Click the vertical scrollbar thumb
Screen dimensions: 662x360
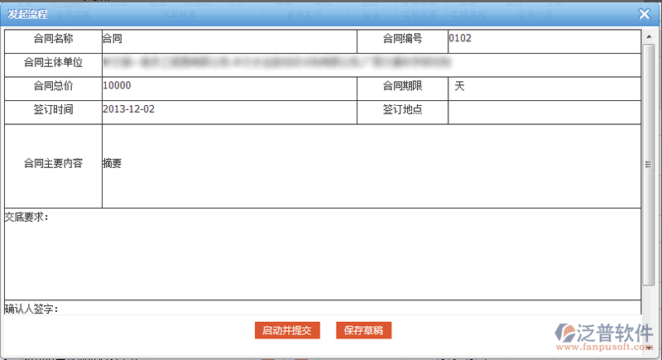(x=648, y=166)
